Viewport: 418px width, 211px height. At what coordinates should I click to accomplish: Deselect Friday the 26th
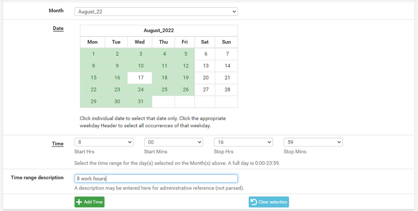[185, 89]
